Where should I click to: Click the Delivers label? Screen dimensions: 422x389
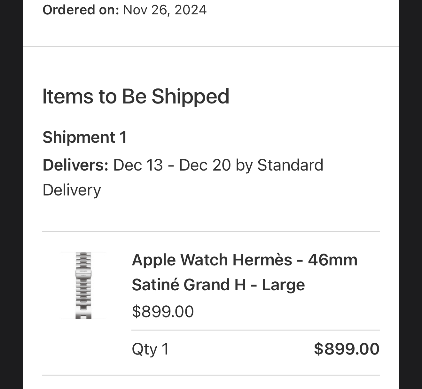point(75,165)
